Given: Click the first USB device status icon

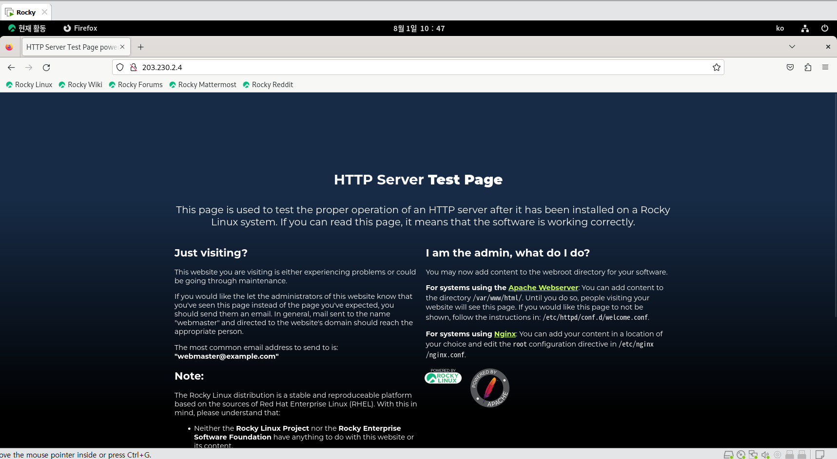Looking at the screenshot, I should 790,455.
